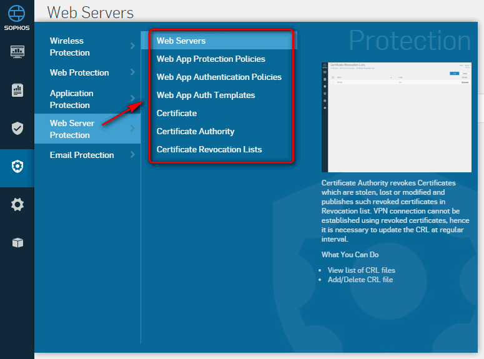This screenshot has height=359, width=484.
Task: Click the cube objects icon in sidebar
Action: tap(17, 243)
